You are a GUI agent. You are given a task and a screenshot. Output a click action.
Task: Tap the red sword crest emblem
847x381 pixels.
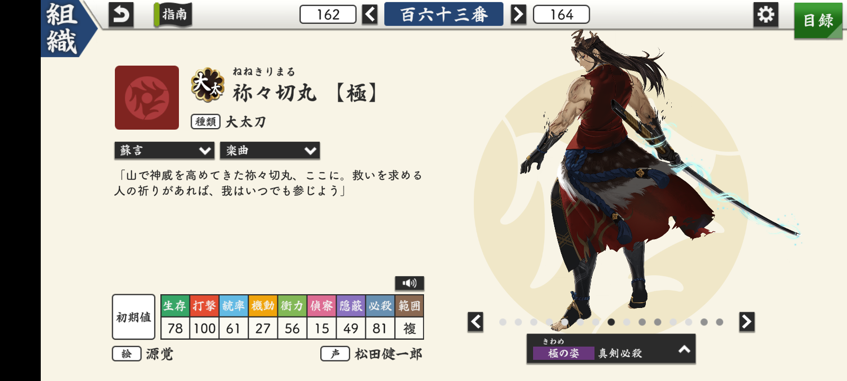coord(147,97)
